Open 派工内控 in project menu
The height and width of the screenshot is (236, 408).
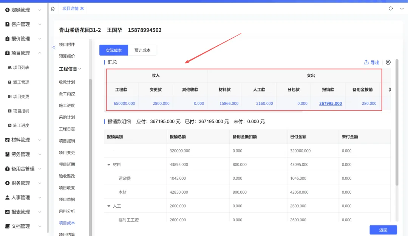click(67, 94)
